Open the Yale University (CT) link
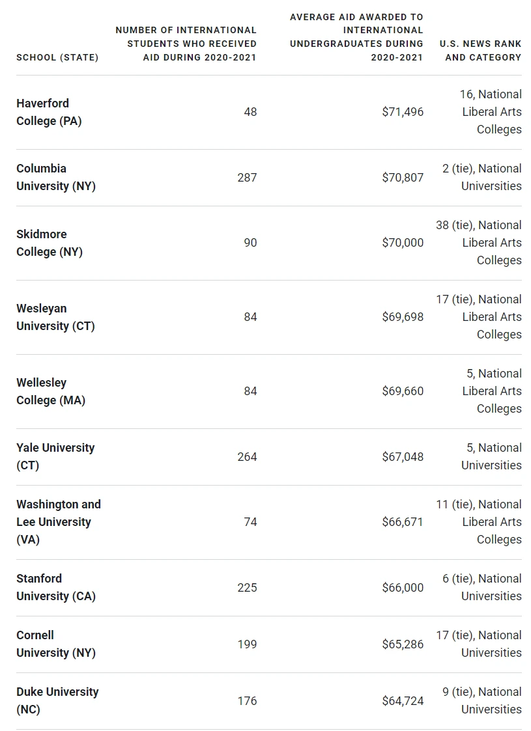Image resolution: width=531 pixels, height=731 pixels. tap(55, 456)
